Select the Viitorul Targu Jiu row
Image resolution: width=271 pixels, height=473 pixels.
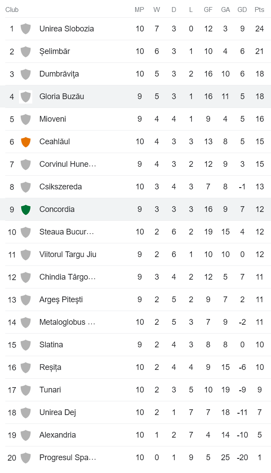(135, 254)
